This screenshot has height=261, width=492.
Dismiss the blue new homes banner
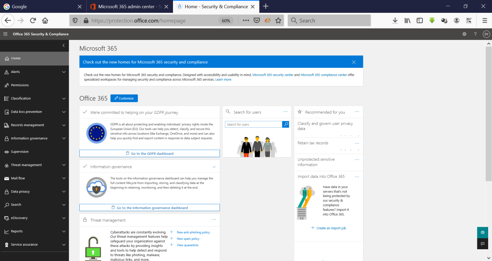(x=354, y=62)
